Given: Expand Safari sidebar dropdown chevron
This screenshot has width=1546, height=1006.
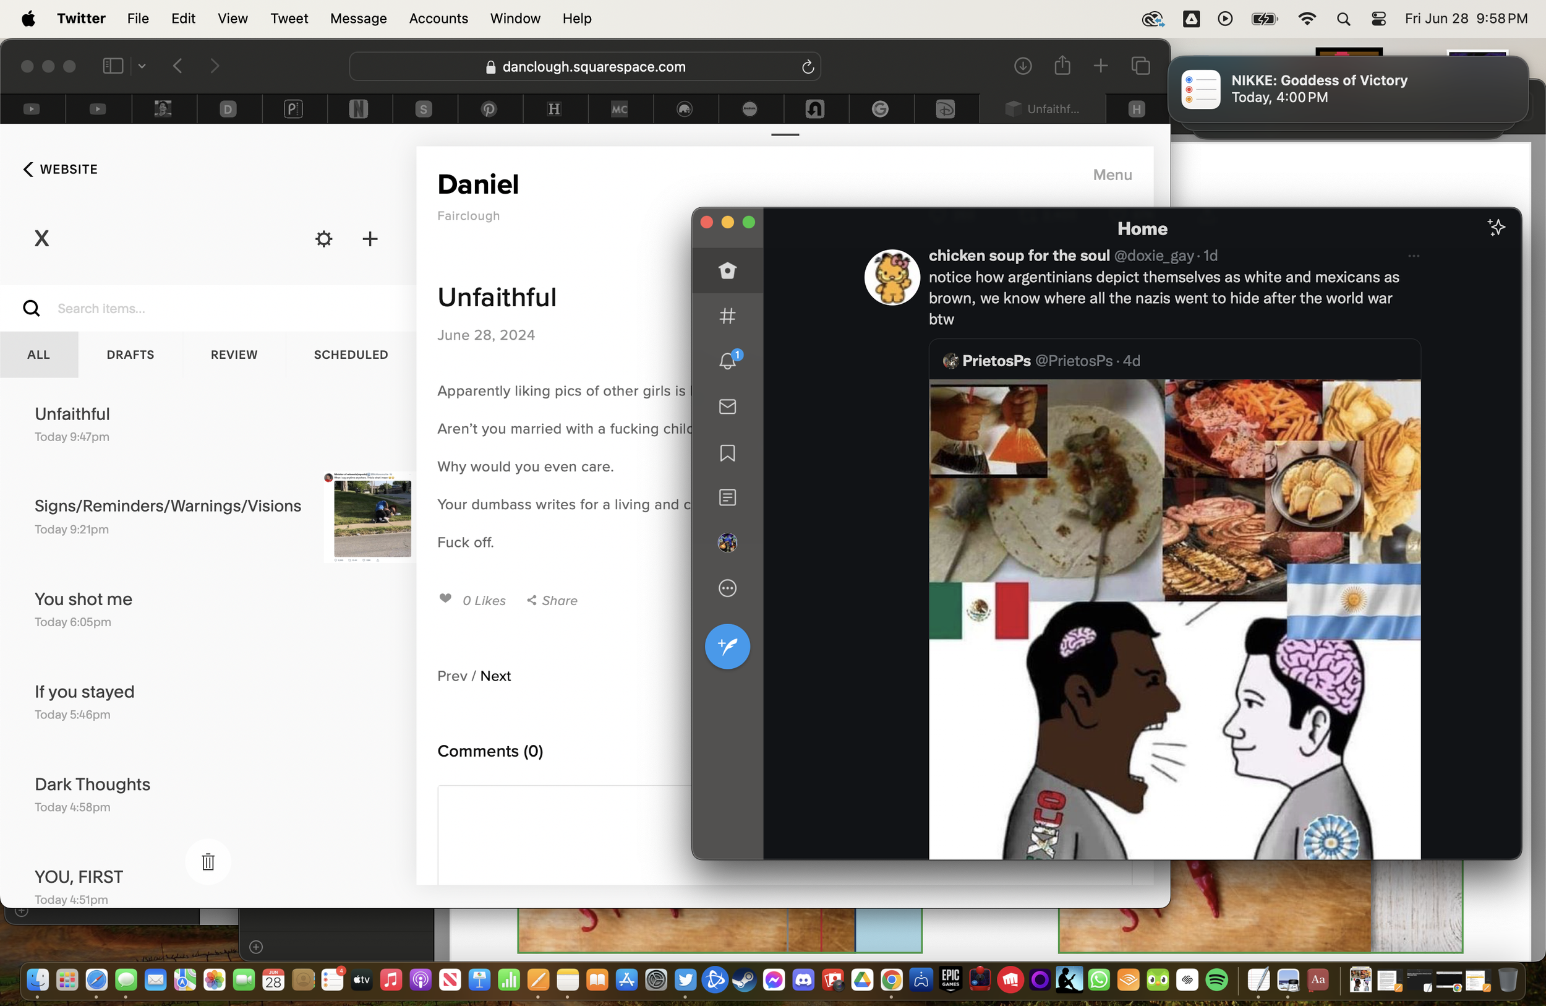Looking at the screenshot, I should [x=142, y=66].
